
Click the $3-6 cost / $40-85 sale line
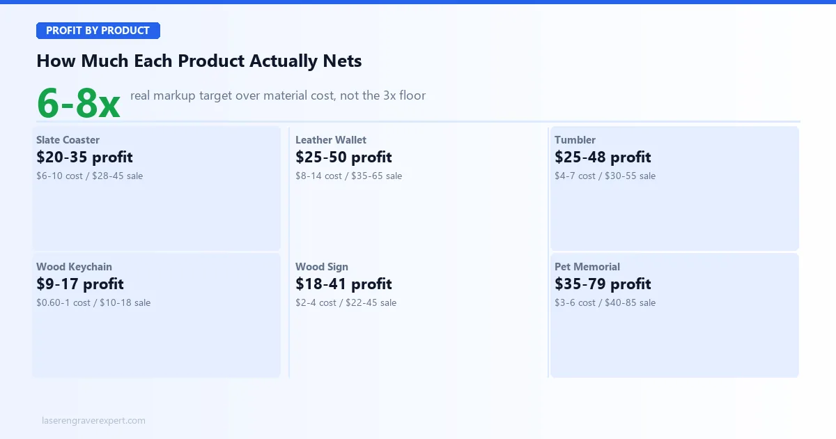click(605, 302)
